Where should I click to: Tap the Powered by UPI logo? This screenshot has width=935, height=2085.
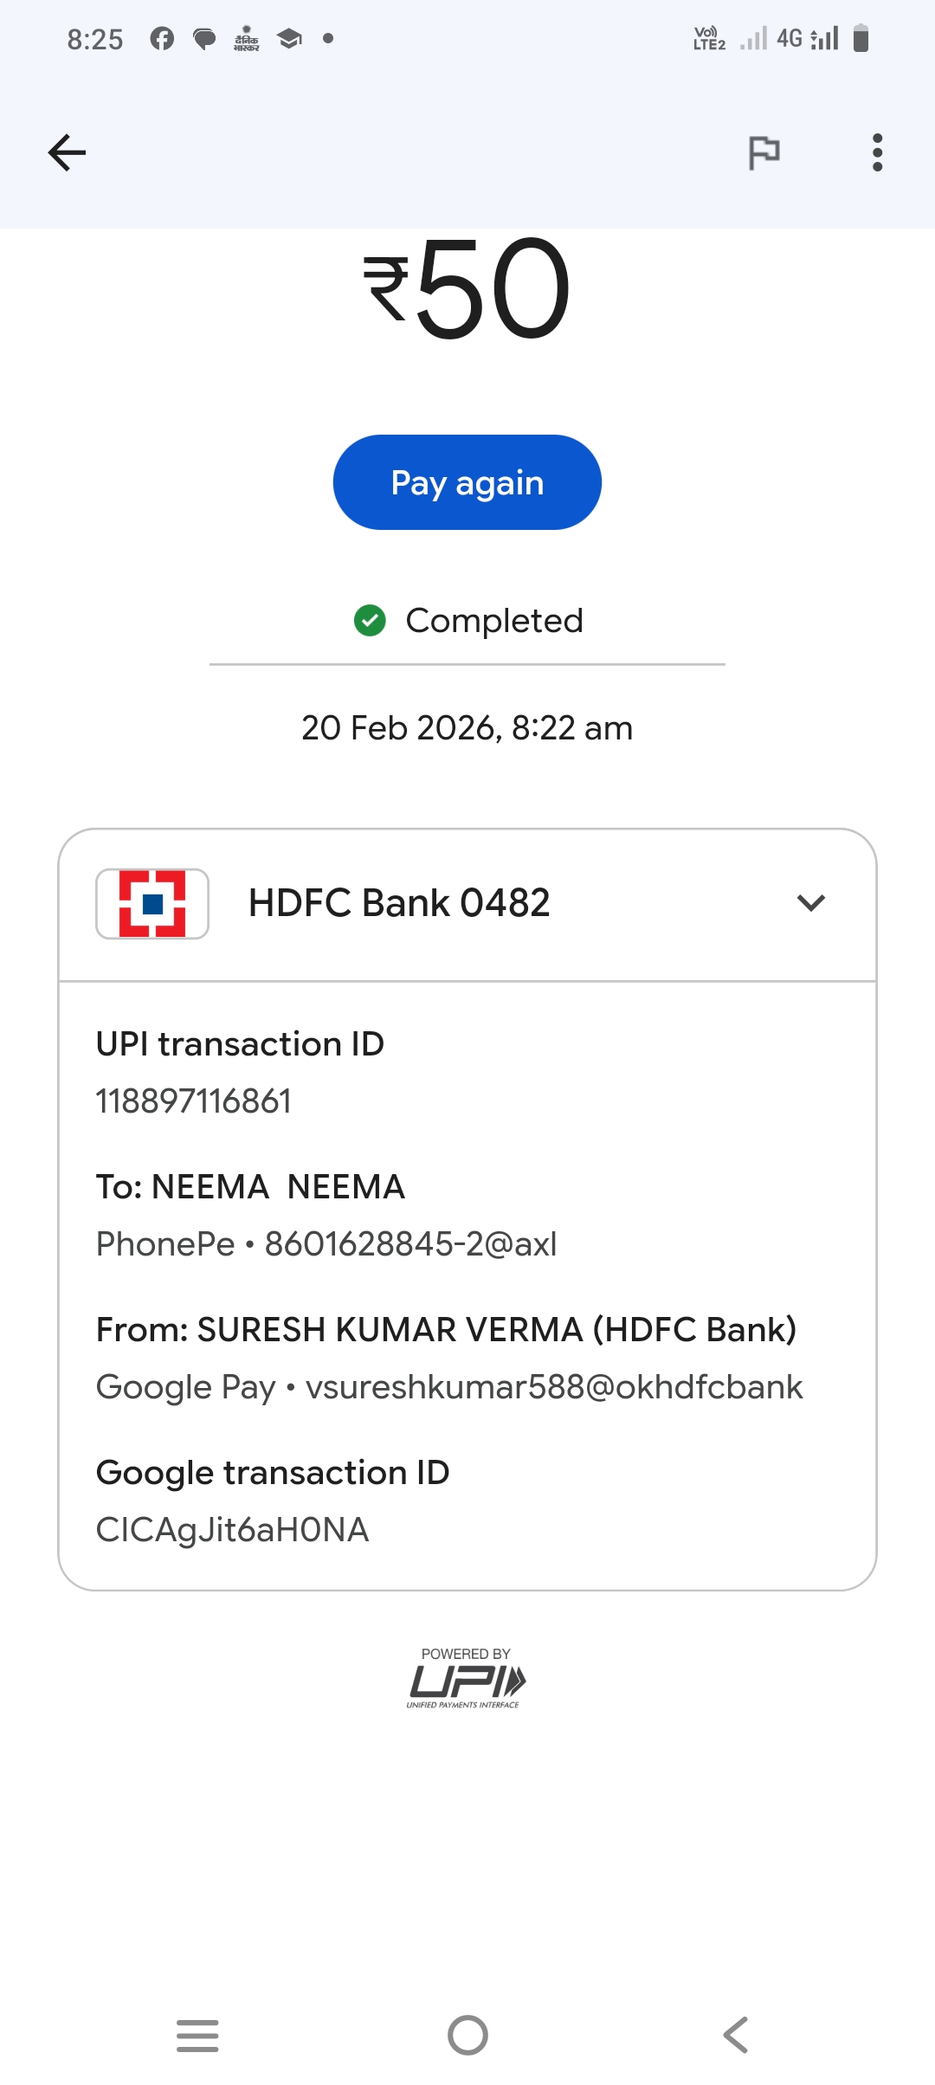coord(466,1680)
